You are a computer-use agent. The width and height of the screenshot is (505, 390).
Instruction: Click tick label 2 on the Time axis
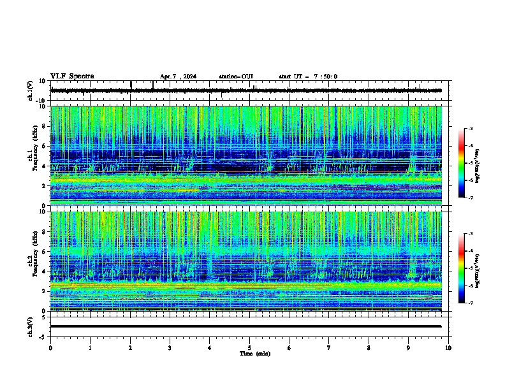point(130,348)
